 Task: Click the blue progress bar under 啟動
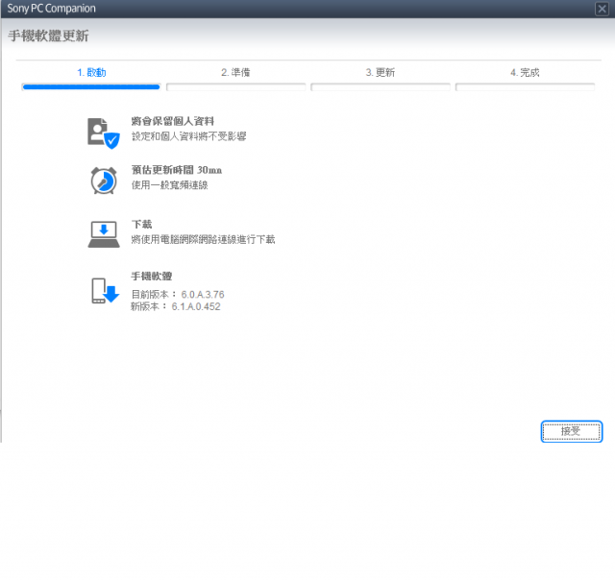point(91,87)
